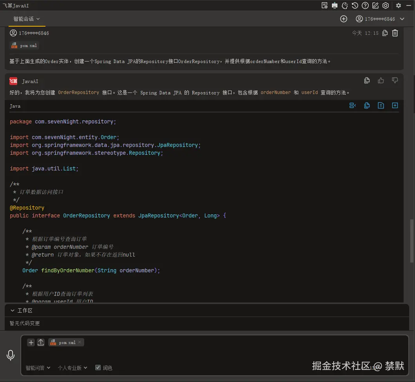This screenshot has height=382, width=415.
Task: Open the pom.xml attachment in user message
Action: tap(24, 45)
